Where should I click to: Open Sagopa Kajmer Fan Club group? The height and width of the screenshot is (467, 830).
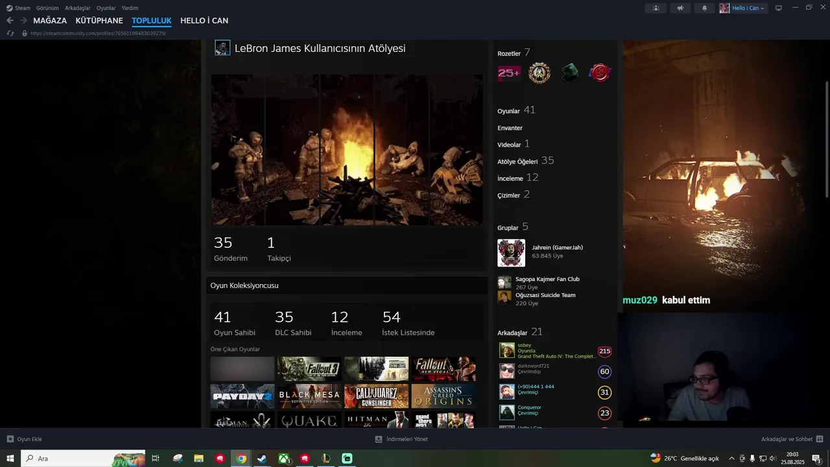[547, 279]
